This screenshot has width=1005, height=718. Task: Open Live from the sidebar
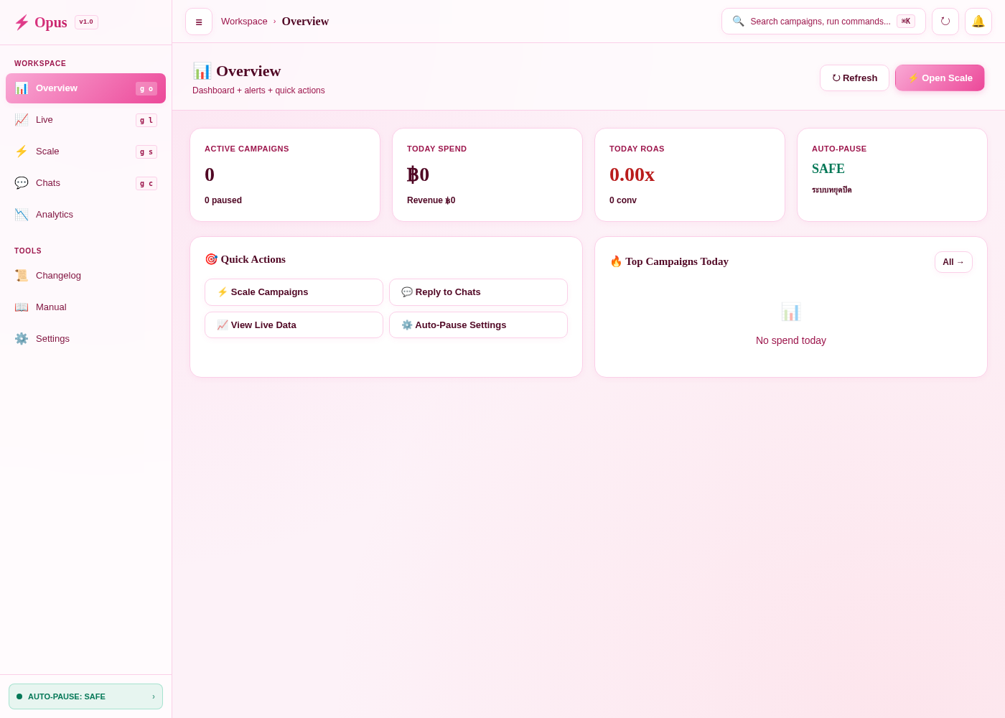85,120
